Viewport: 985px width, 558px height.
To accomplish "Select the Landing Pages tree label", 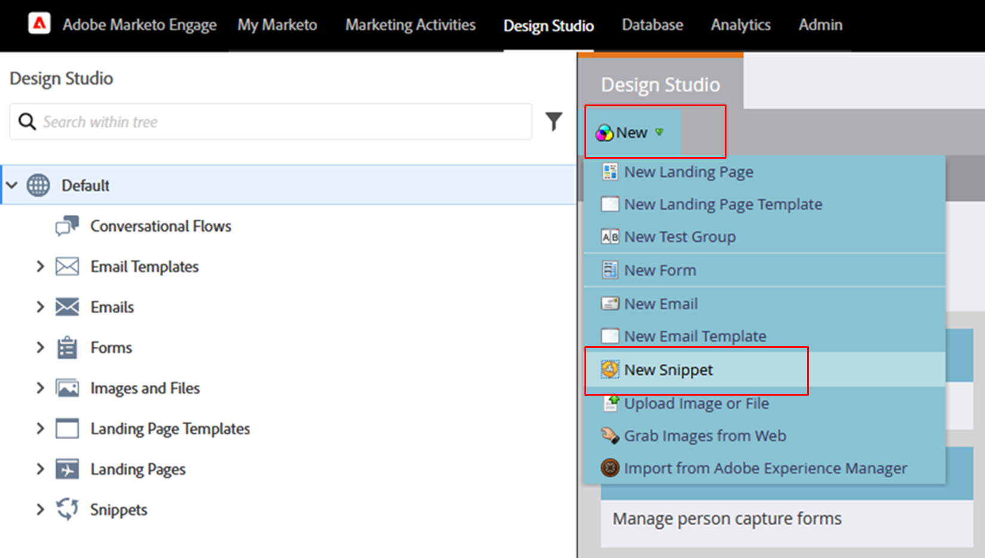I will tap(138, 469).
